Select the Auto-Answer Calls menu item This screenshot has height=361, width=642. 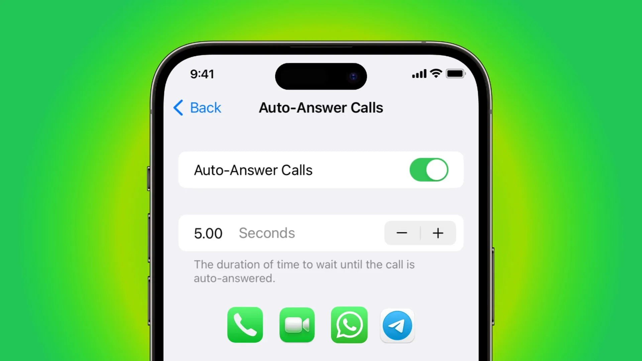[x=321, y=170]
